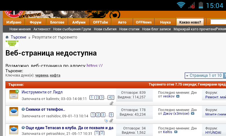
Task: Expand the Страница 1 от 10 dropdown
Action: click(204, 75)
